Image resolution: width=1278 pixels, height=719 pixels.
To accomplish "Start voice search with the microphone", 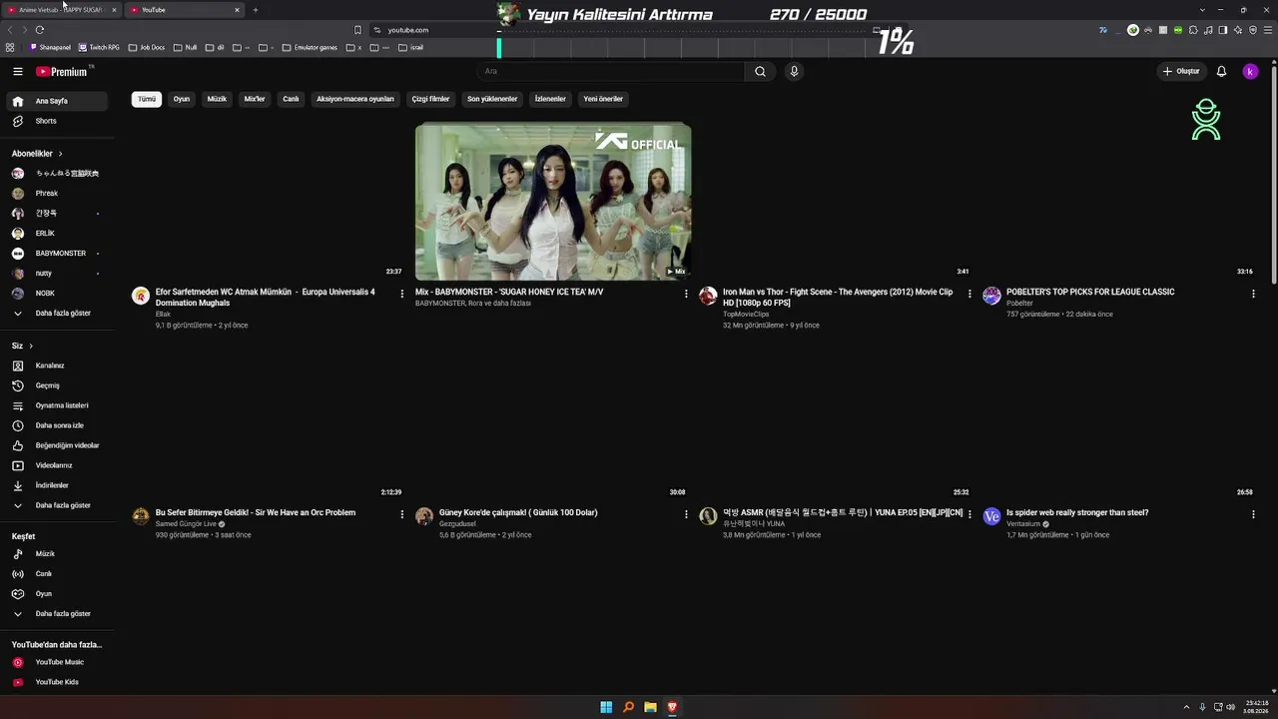I will [x=794, y=71].
